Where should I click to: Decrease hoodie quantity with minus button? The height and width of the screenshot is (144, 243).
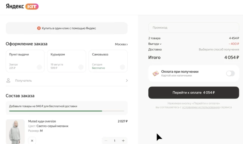(x=106, y=141)
